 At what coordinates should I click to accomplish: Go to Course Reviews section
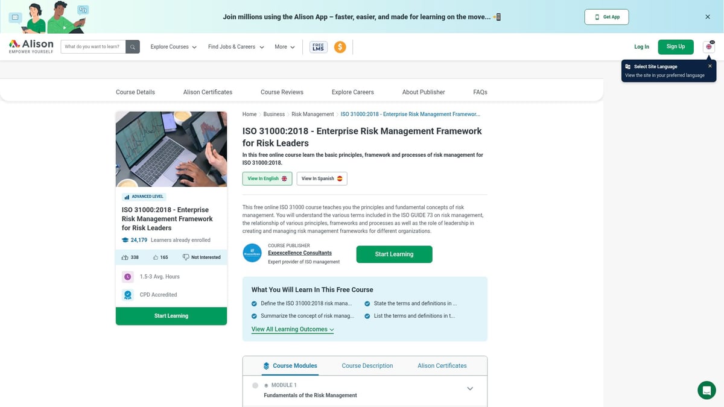(282, 92)
